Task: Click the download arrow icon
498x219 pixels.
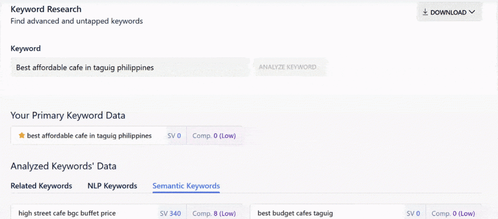Action: [425, 13]
